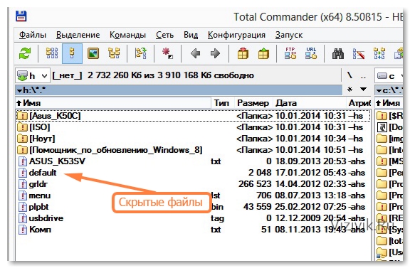
Task: Click the root directory backslash button
Action: [x=350, y=76]
